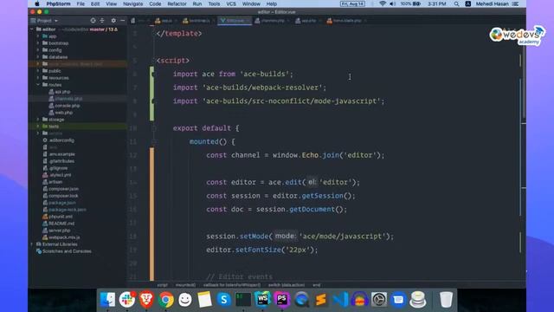Expand the database folder

[38, 57]
